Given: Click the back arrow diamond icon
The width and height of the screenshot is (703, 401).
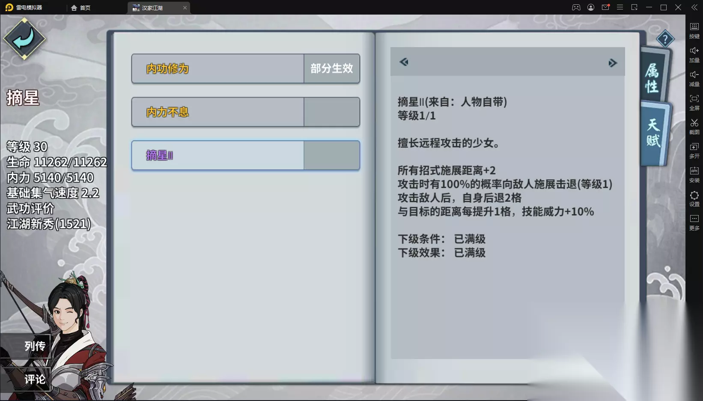Looking at the screenshot, I should 24,39.
